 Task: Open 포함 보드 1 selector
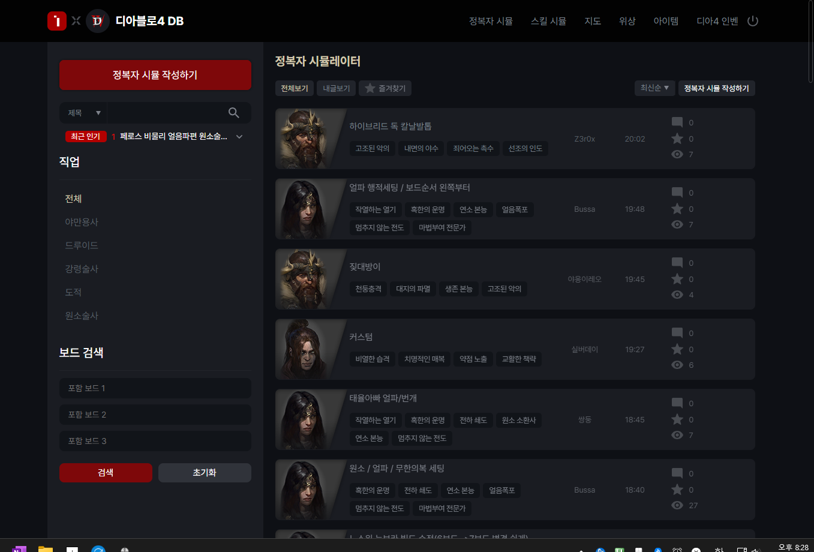click(x=155, y=388)
